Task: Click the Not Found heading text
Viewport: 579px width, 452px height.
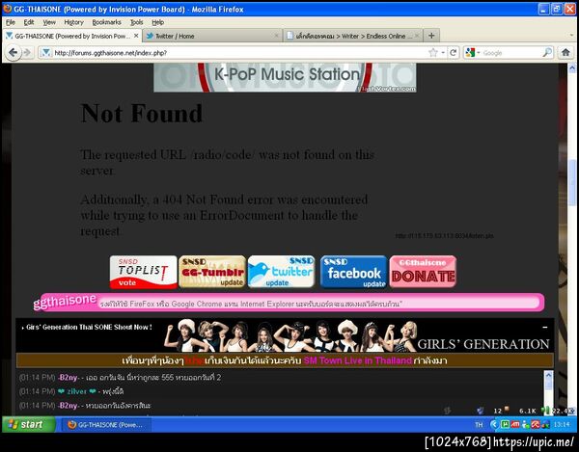Action: [x=142, y=113]
